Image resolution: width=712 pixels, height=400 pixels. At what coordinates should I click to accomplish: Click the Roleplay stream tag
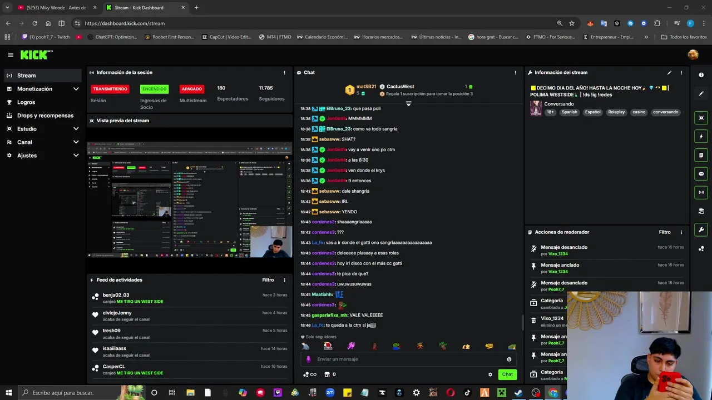tap(616, 112)
